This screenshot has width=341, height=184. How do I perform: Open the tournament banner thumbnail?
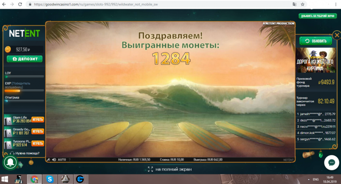pyautogui.click(x=316, y=60)
